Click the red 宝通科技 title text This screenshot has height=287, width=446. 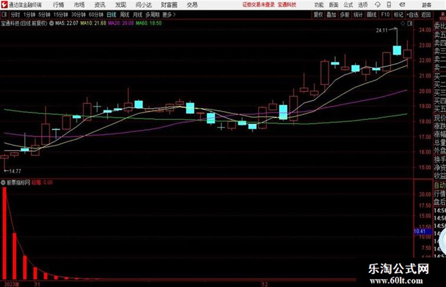click(287, 5)
